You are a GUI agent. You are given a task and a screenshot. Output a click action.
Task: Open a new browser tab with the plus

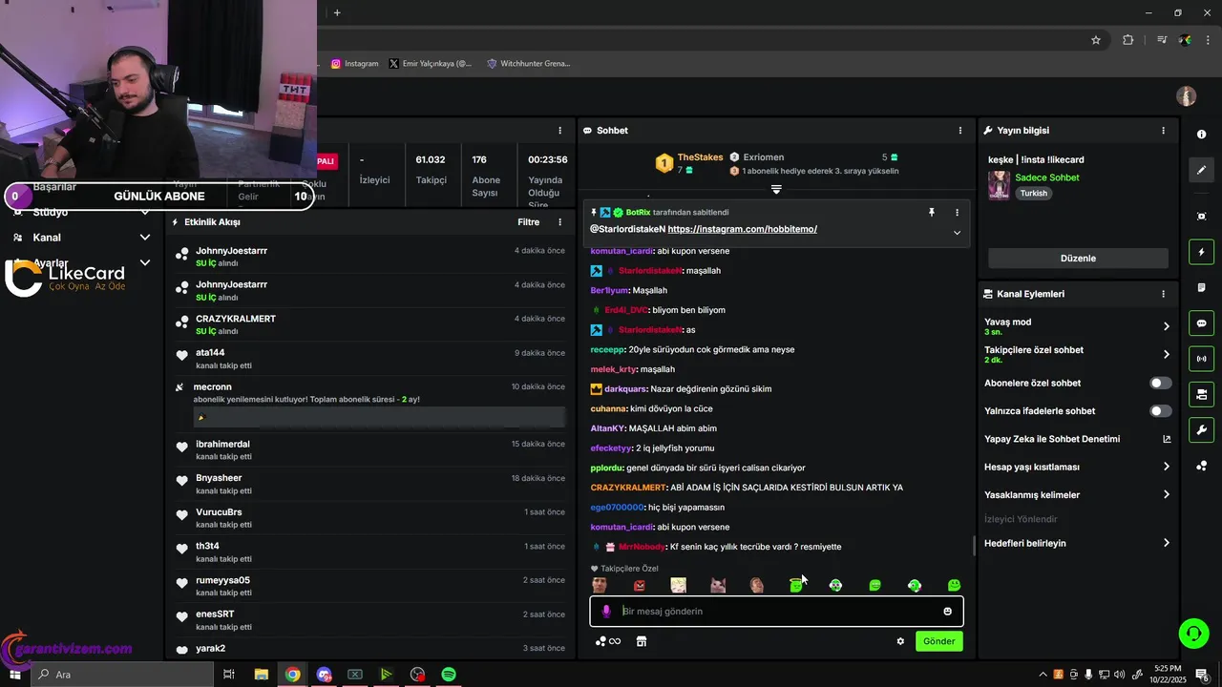coord(337,12)
